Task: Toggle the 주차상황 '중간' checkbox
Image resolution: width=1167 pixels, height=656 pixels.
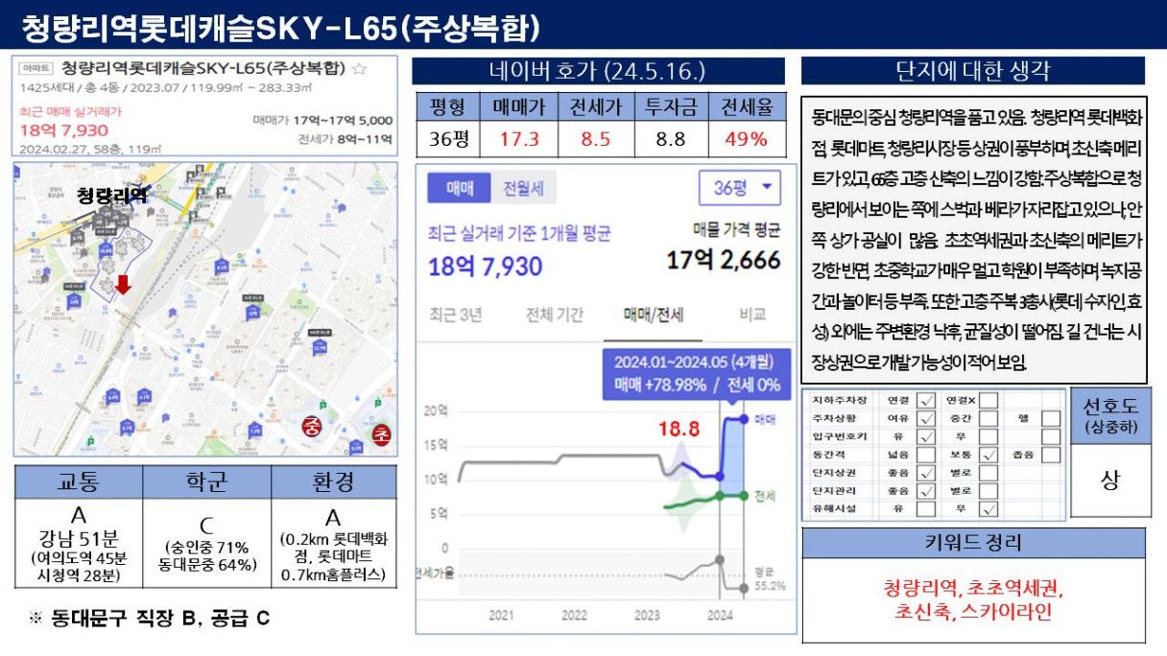Action: (x=988, y=418)
